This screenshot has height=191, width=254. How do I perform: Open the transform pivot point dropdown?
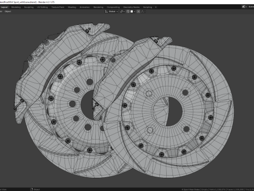click(122, 12)
